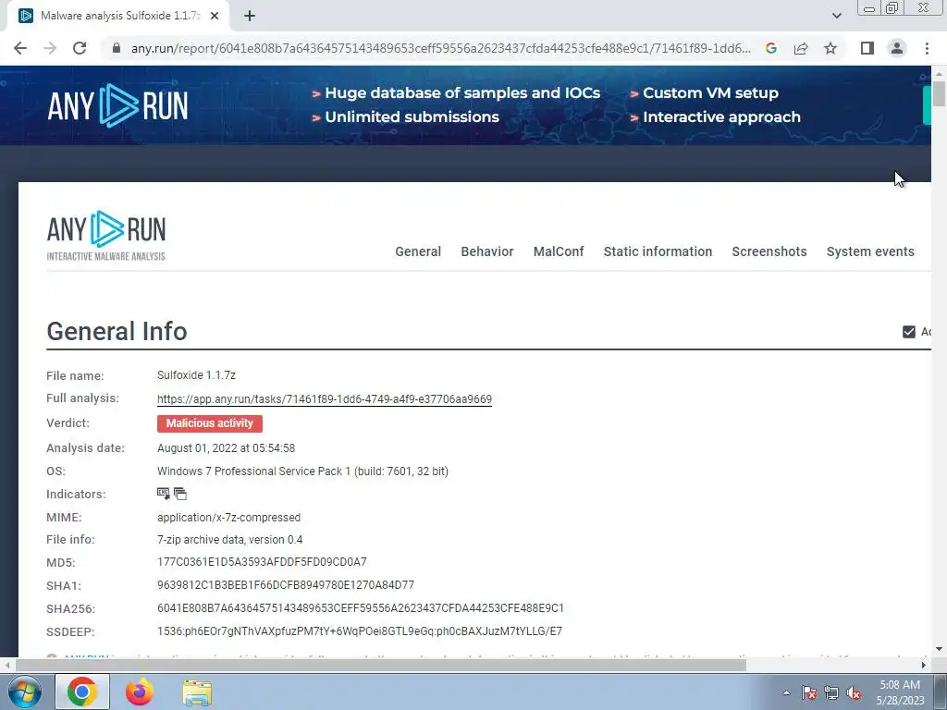Click the horizontal scrollbar thumb
947x710 pixels.
380,665
